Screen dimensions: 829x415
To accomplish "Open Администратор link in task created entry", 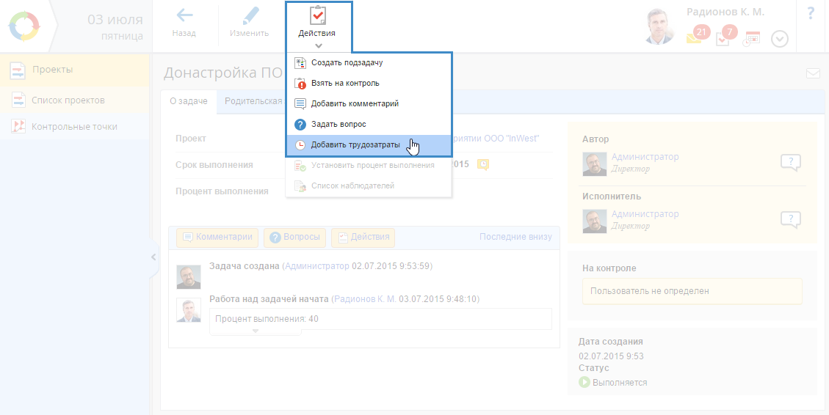I will tap(317, 266).
